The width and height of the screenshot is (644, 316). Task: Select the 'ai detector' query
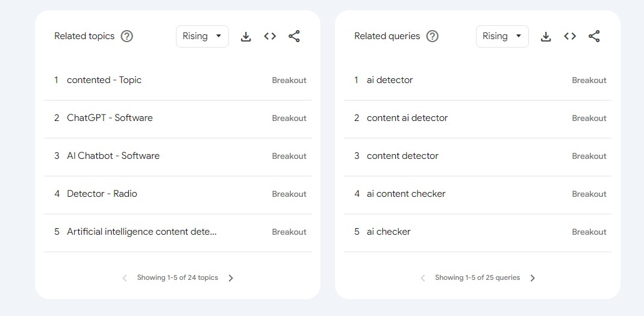[x=390, y=80]
